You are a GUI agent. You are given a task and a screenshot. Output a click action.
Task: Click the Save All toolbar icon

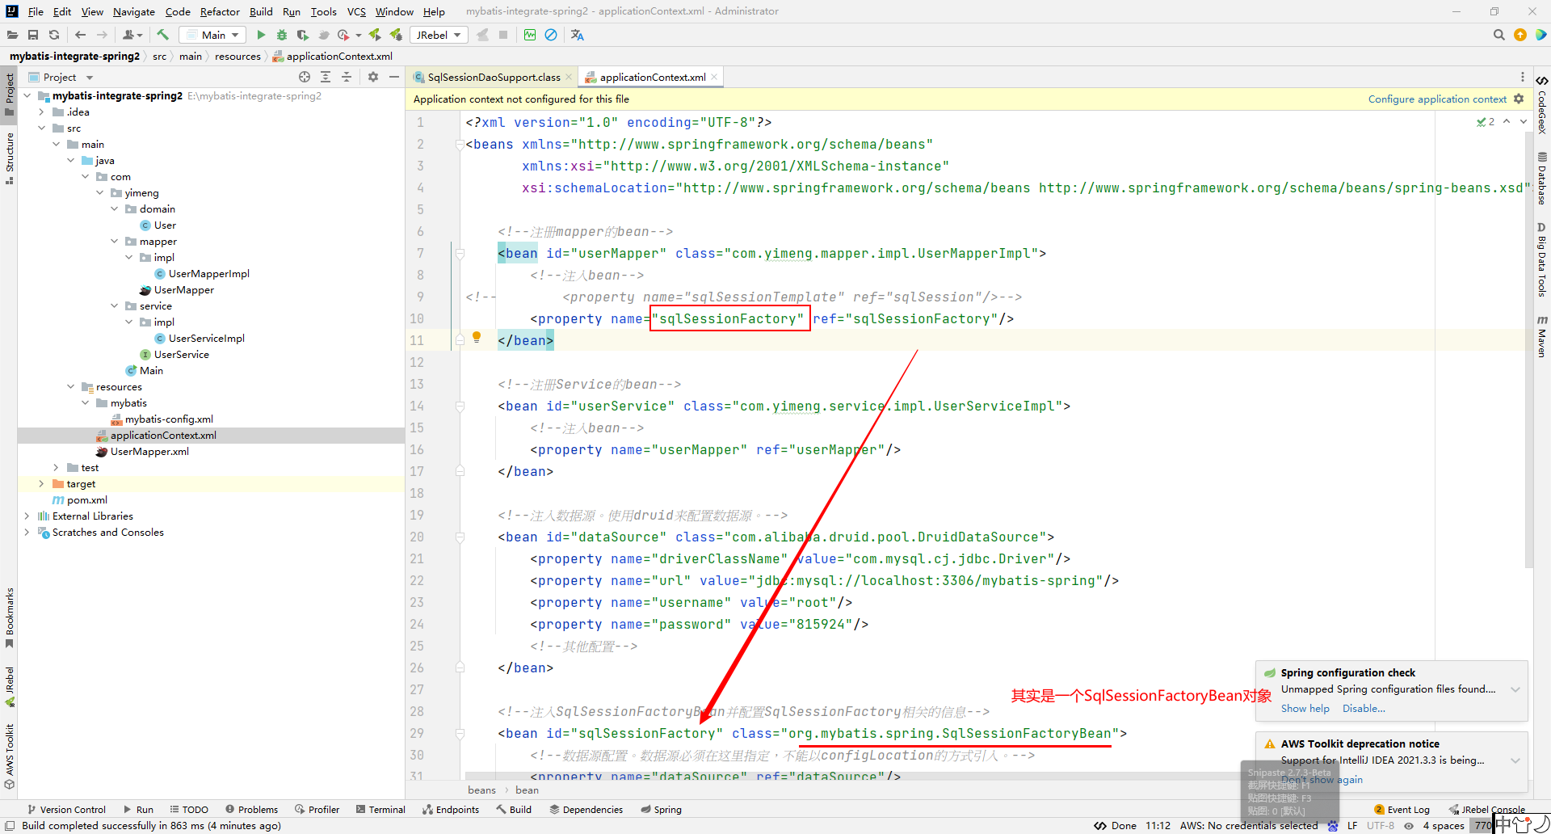33,35
